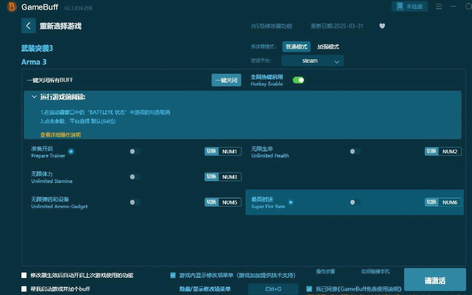Click 切换 for hotkey NUM3
Viewport: 472px width, 295px height.
click(x=212, y=177)
